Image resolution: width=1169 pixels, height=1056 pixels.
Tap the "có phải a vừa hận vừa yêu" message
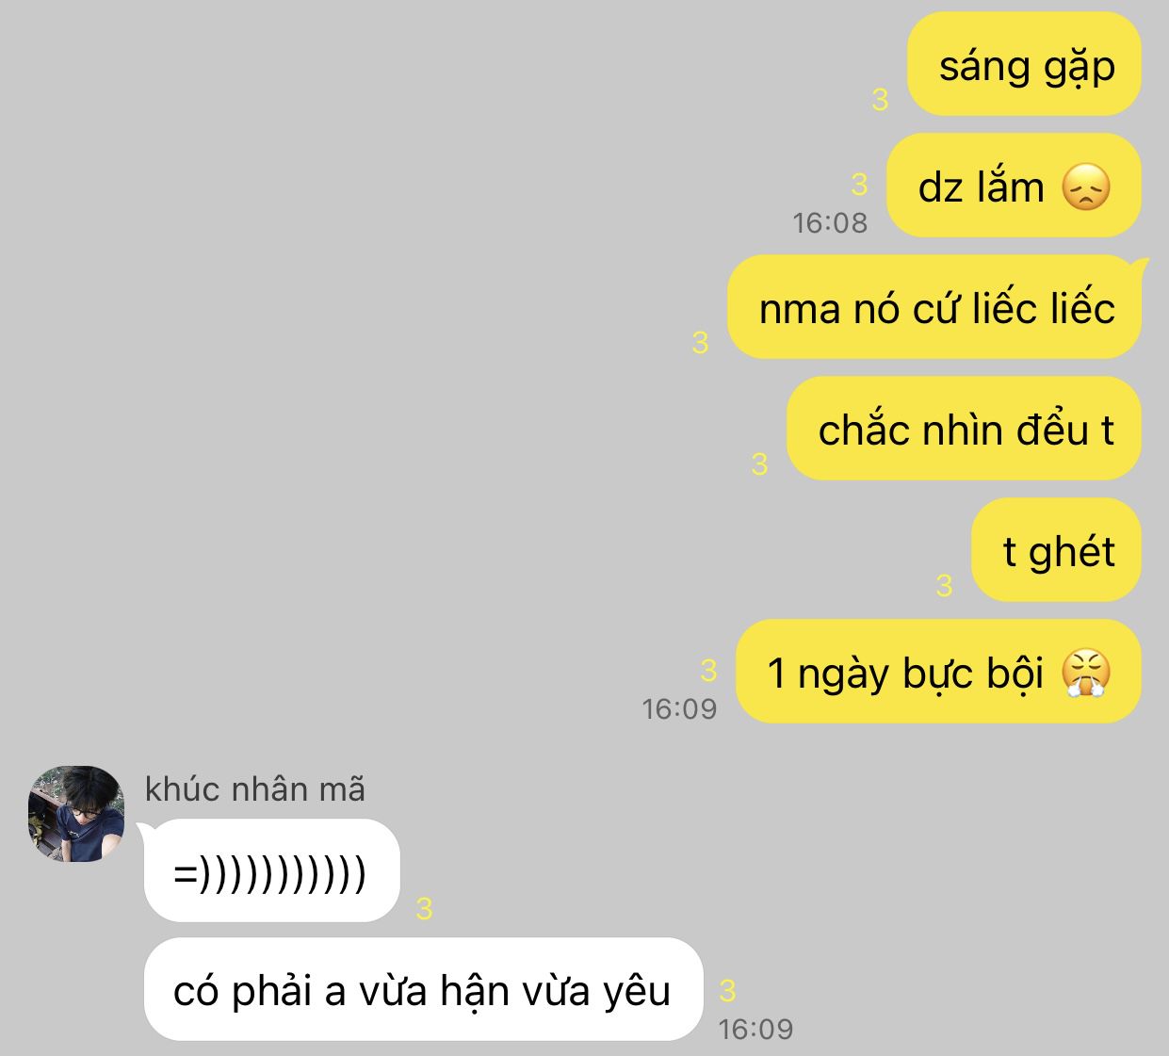[x=424, y=990]
